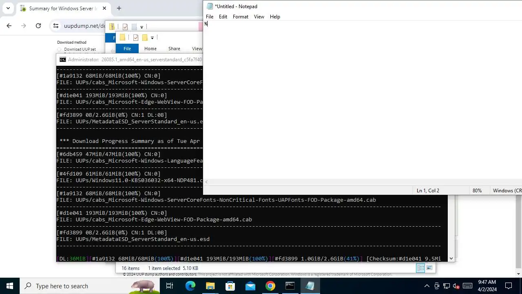Close the Summary for Windows Server tab
This screenshot has width=522, height=294.
pyautogui.click(x=104, y=8)
